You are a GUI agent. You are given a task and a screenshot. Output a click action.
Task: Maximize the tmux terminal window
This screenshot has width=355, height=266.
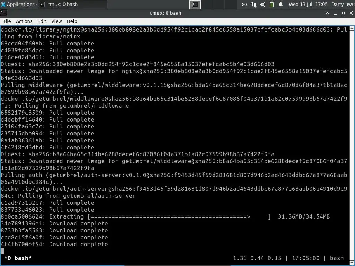click(x=343, y=13)
